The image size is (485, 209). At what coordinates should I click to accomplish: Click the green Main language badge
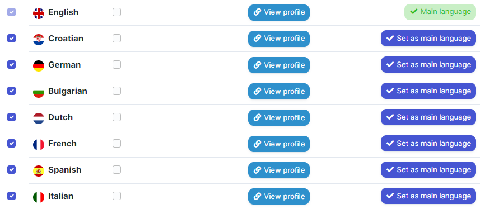pos(440,12)
